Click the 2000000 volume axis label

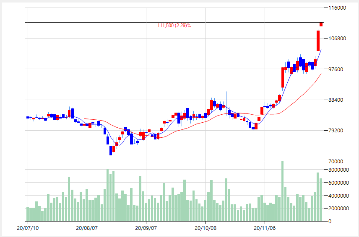point(339,209)
